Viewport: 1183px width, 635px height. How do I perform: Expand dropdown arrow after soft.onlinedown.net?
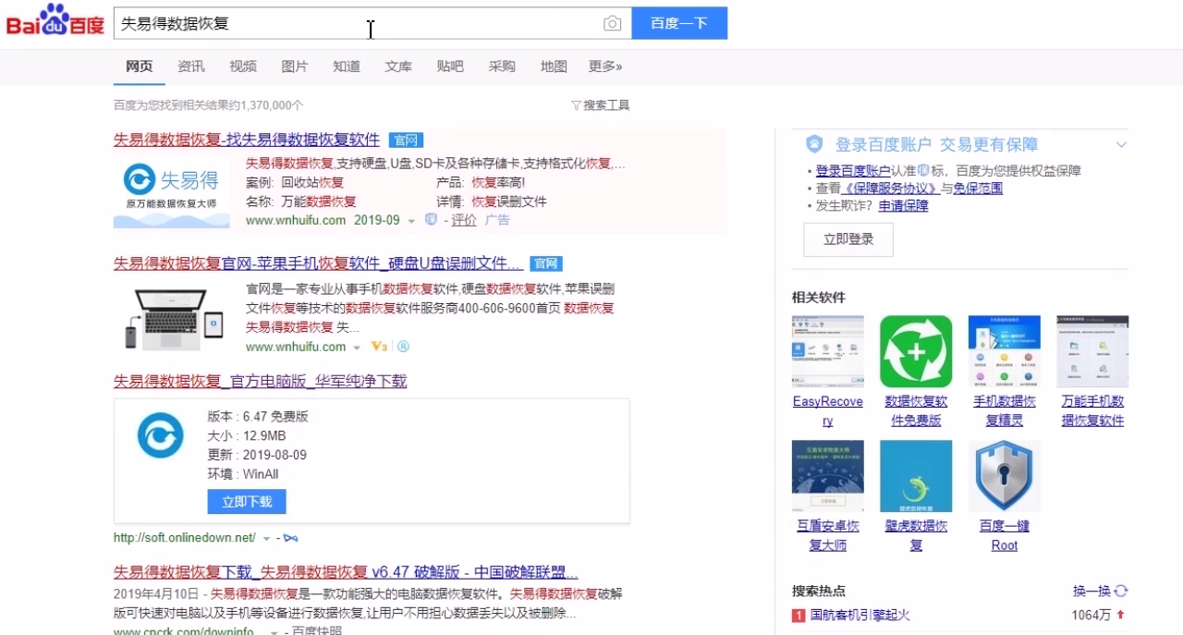[266, 538]
